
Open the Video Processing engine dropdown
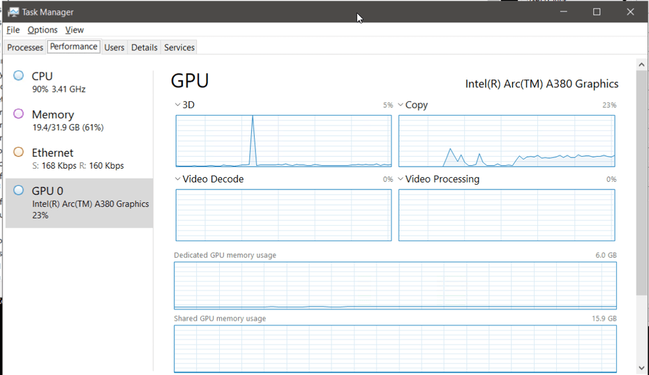(x=401, y=179)
